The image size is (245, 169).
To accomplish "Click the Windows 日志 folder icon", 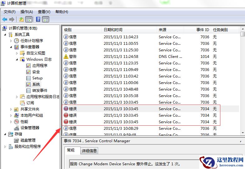I will 22,59.
